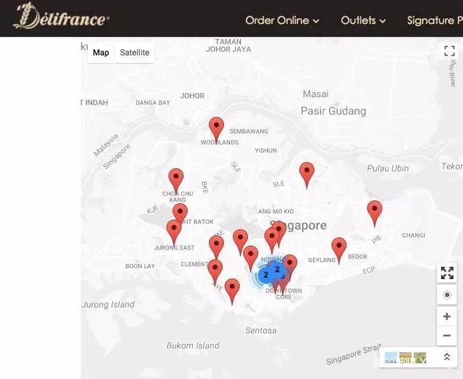
Task: Toggle fullscreen map view icon
Action: click(449, 51)
